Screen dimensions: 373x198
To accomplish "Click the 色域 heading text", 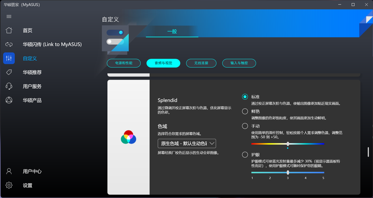I will (162, 127).
